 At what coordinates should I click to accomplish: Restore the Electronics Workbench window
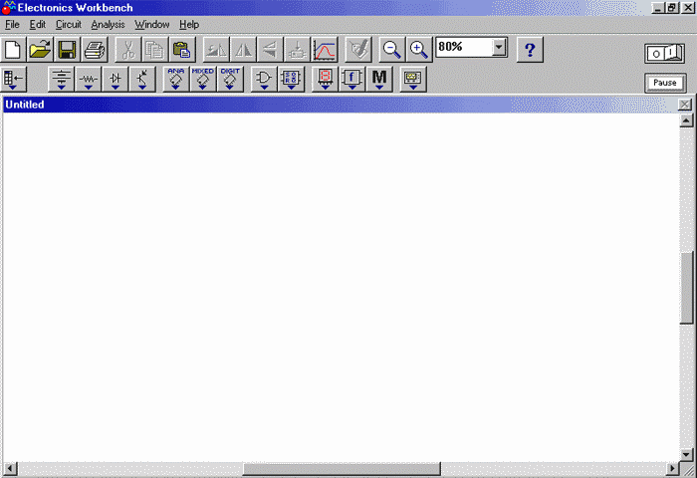(x=672, y=8)
